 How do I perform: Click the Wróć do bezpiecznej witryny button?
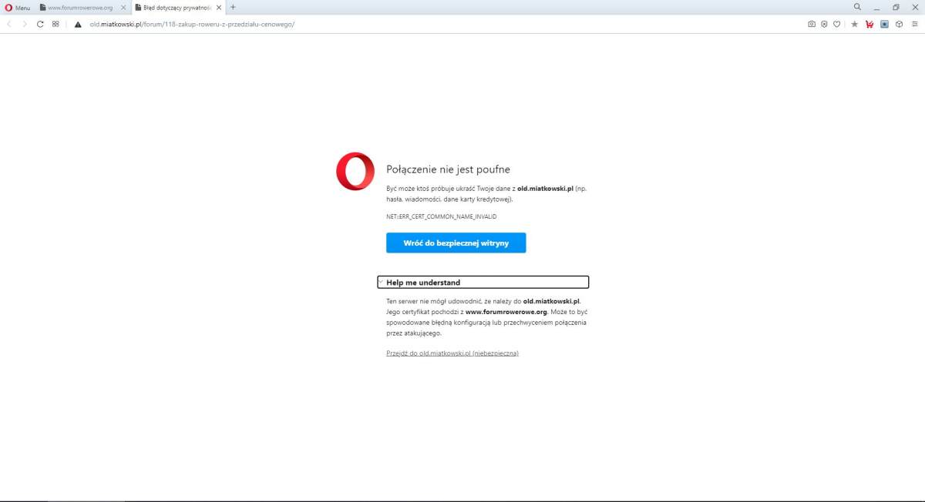coord(456,243)
